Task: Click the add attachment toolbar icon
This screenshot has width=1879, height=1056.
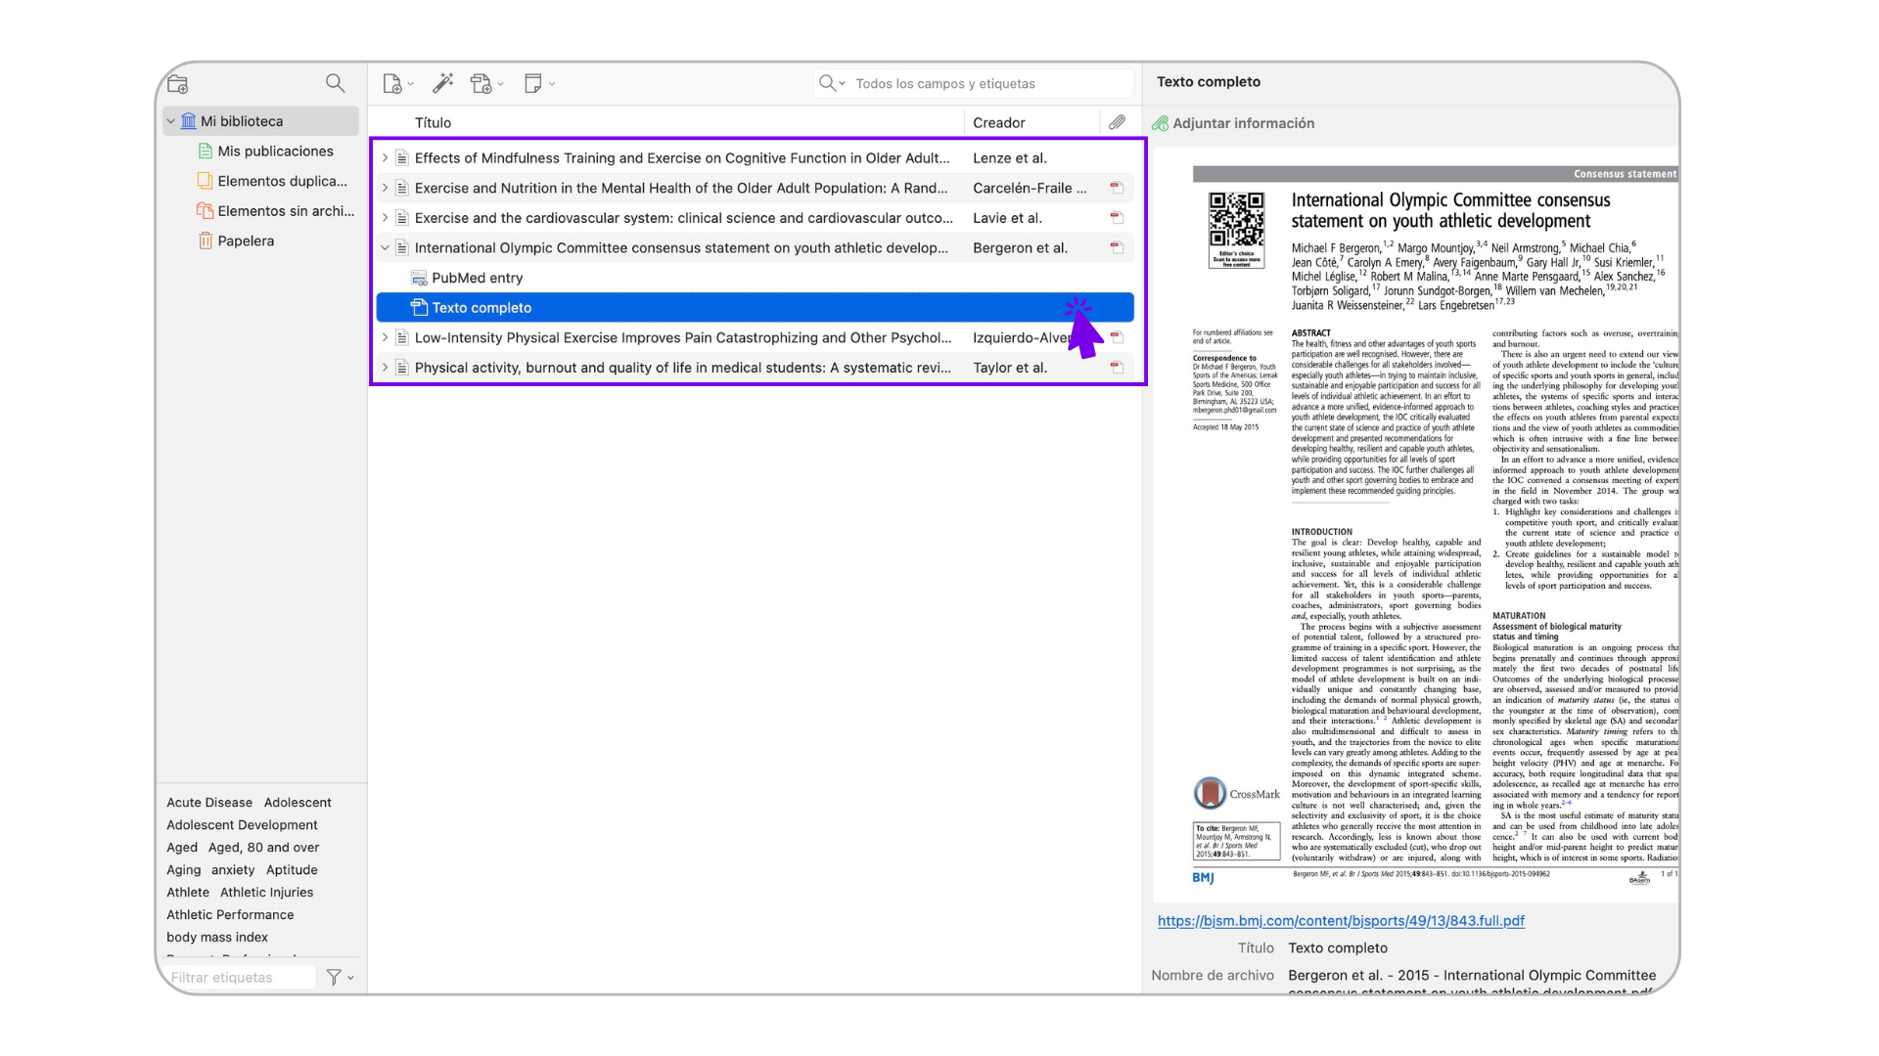Action: 481,84
